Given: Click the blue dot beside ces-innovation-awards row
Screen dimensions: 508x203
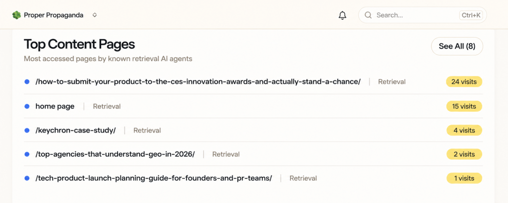Looking at the screenshot, I should point(27,82).
